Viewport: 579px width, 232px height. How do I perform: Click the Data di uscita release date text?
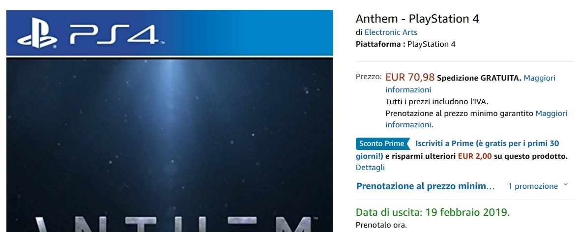tap(433, 212)
